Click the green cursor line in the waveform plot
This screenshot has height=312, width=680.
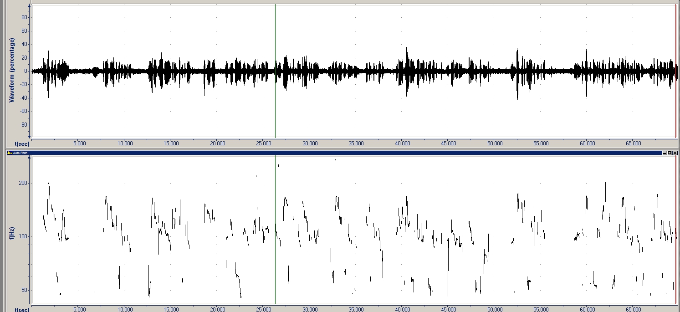tap(275, 72)
